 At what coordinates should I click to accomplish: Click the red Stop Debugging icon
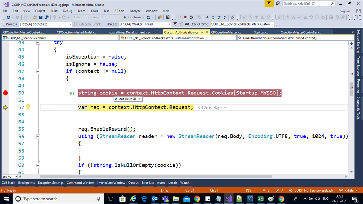click(185, 17)
